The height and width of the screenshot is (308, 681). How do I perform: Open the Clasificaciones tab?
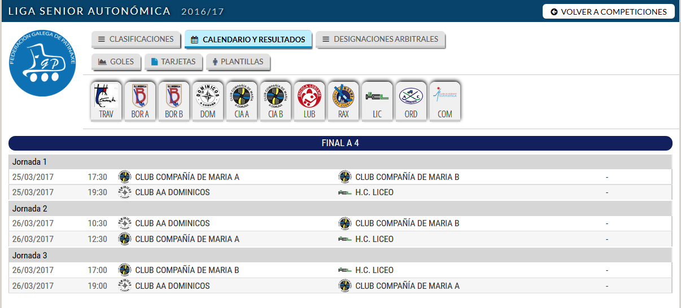(136, 39)
